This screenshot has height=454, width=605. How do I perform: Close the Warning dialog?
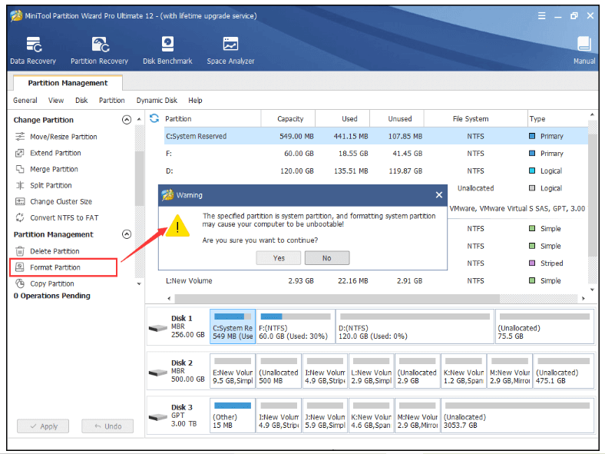438,195
